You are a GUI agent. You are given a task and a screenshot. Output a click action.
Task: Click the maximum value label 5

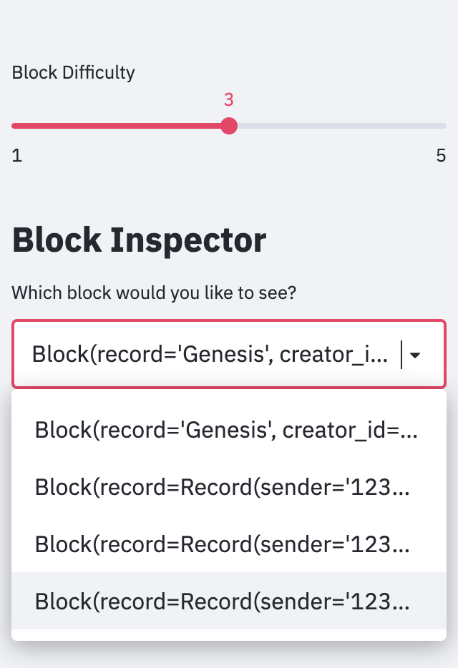point(442,155)
